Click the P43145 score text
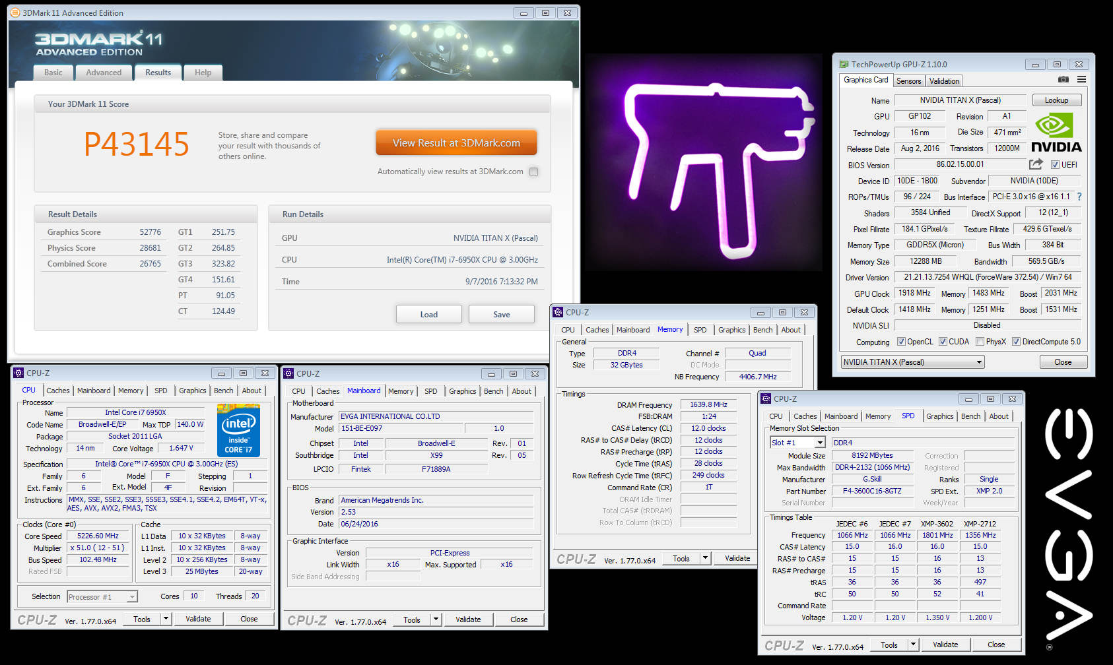The width and height of the screenshot is (1113, 665). pyautogui.click(x=136, y=144)
